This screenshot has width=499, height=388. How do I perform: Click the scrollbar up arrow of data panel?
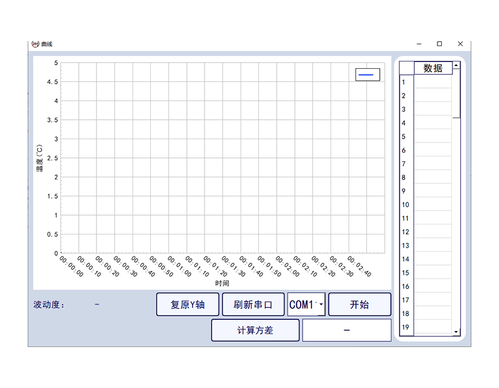[456, 65]
